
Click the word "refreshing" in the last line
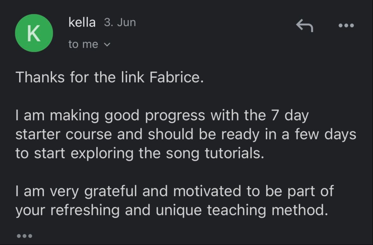[85, 210]
